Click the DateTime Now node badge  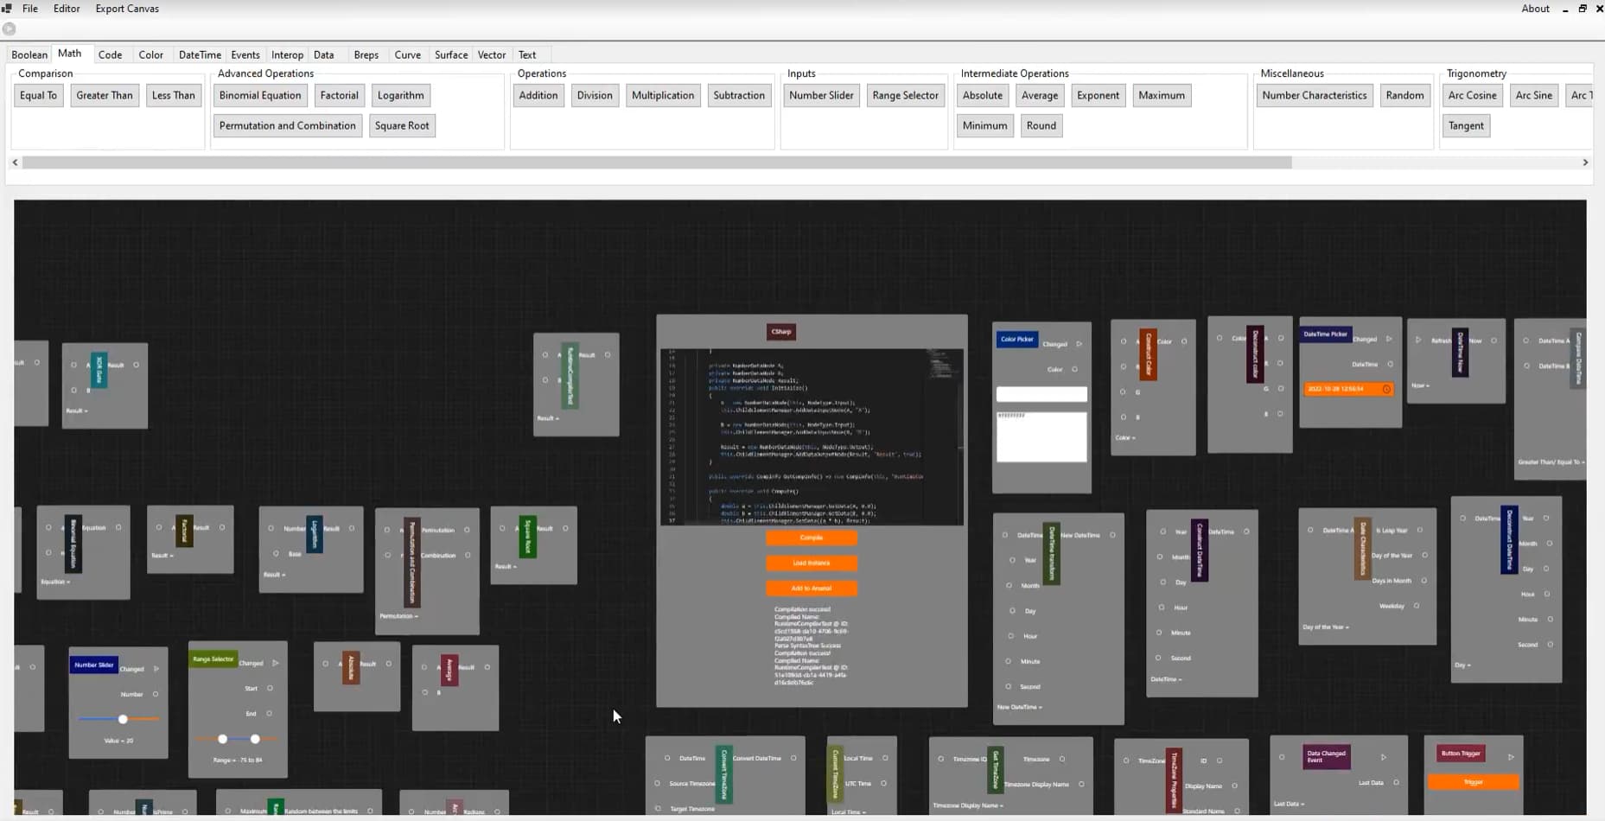pos(1460,353)
